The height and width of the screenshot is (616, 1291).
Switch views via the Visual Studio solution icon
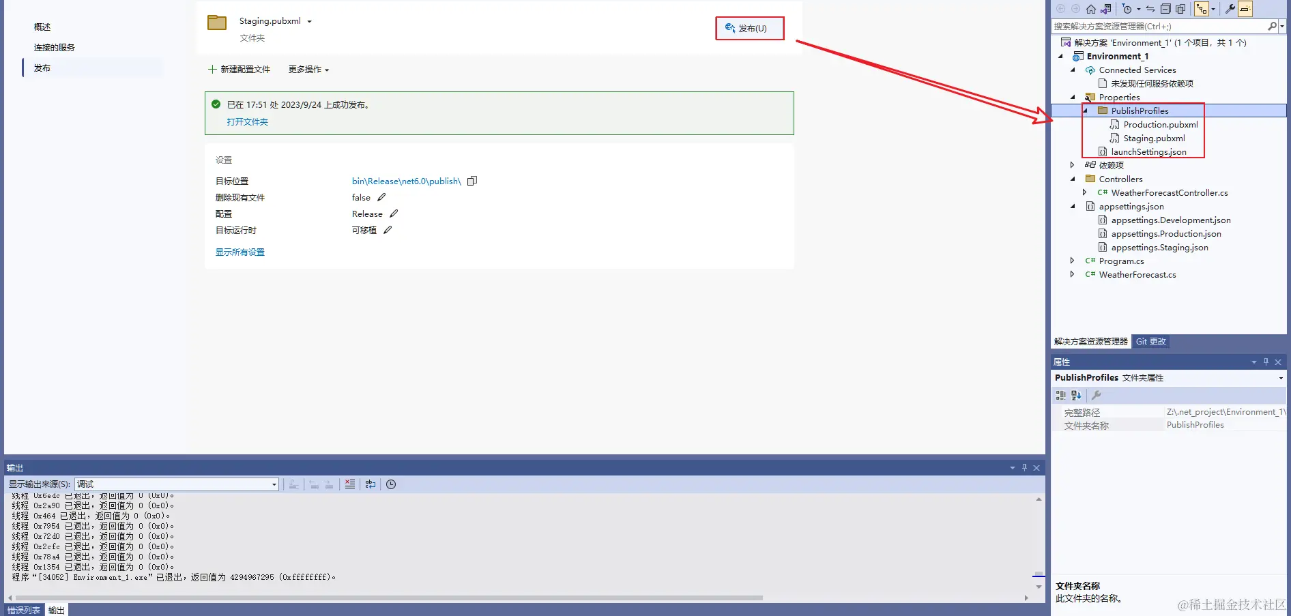pos(1106,9)
